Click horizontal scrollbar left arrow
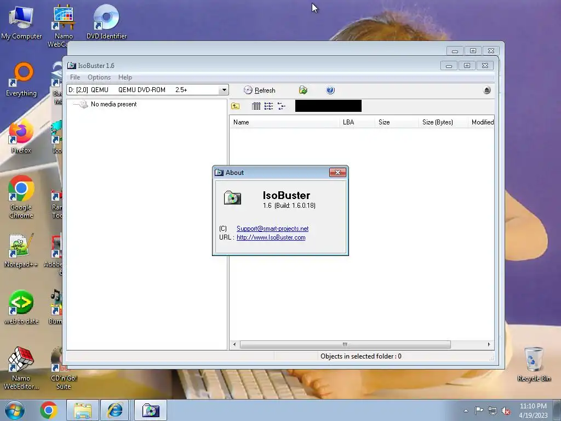The height and width of the screenshot is (421, 561). (234, 344)
